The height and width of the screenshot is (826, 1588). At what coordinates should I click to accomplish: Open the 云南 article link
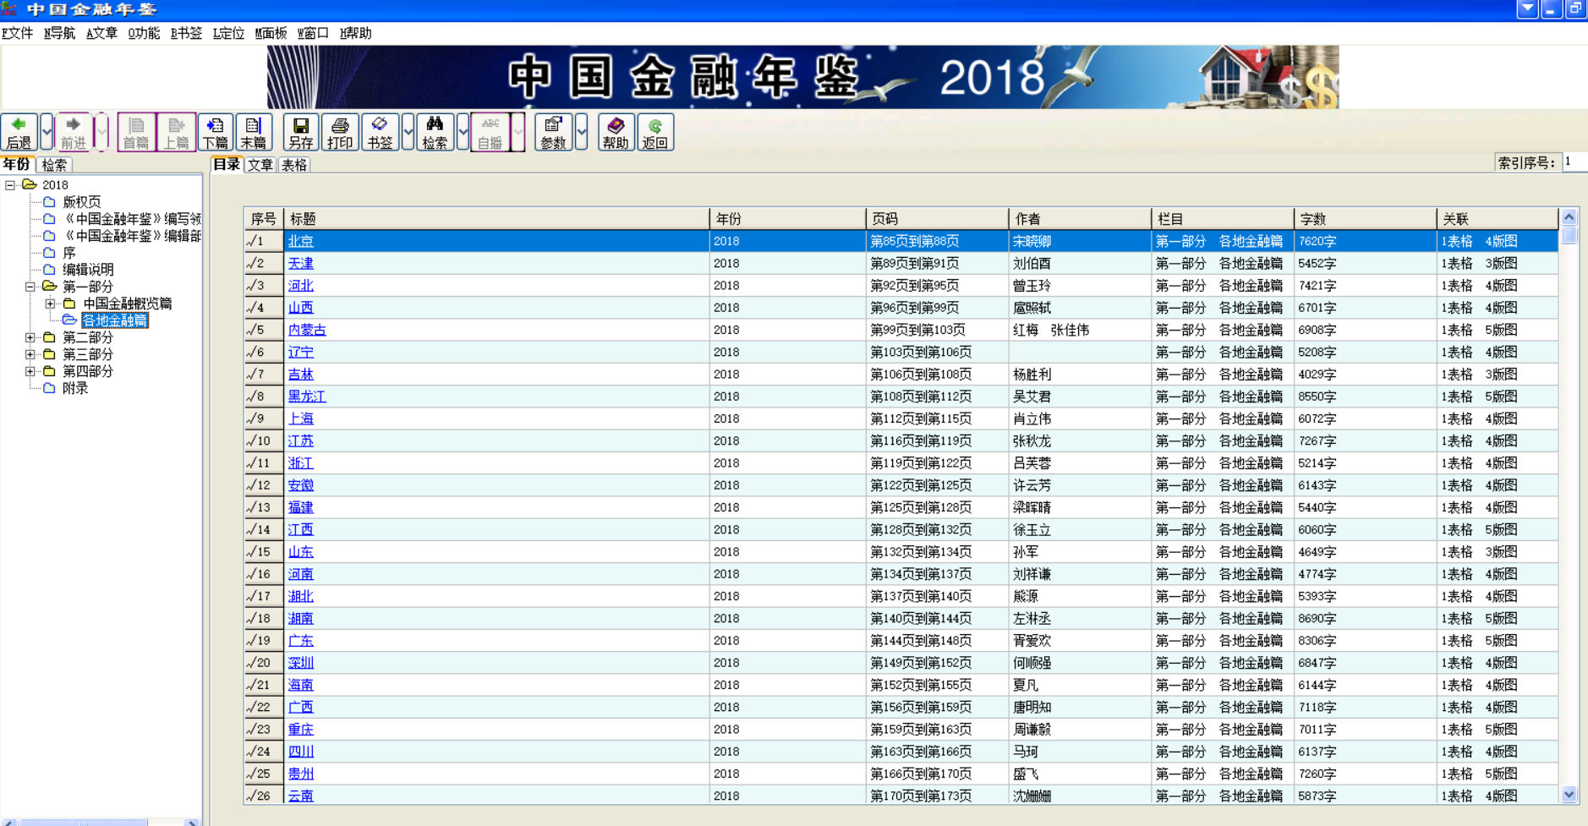(301, 796)
